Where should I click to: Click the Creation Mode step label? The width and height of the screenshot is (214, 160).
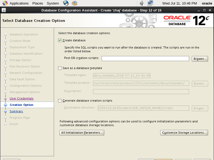click(x=20, y=41)
